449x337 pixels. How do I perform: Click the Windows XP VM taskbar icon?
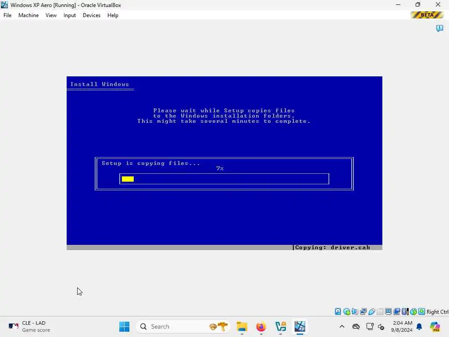click(x=300, y=326)
